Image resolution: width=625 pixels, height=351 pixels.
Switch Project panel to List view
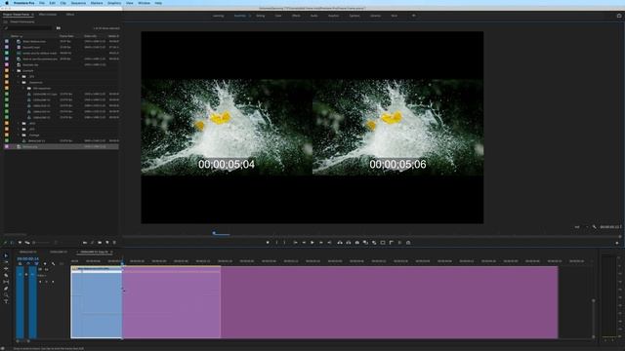tap(12, 243)
